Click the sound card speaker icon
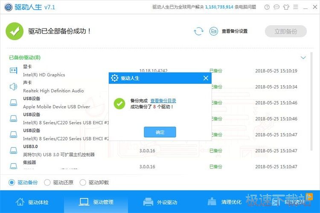The width and height of the screenshot is (320, 213). point(13,87)
